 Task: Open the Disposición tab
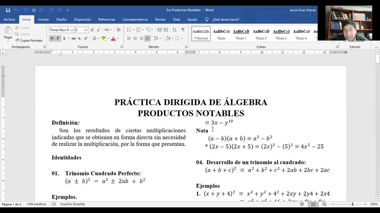click(x=82, y=20)
